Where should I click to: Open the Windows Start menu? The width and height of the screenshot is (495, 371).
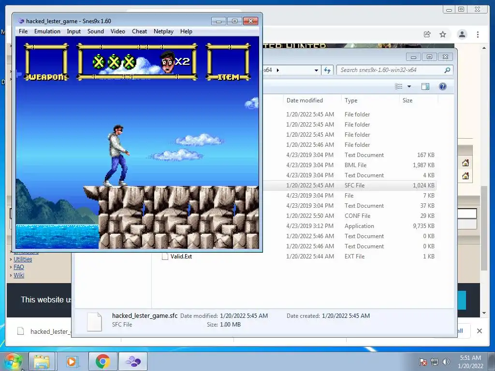tap(13, 361)
